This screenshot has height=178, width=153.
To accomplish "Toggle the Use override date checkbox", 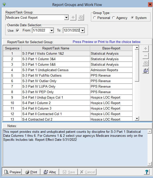I will click(x=17, y=30).
